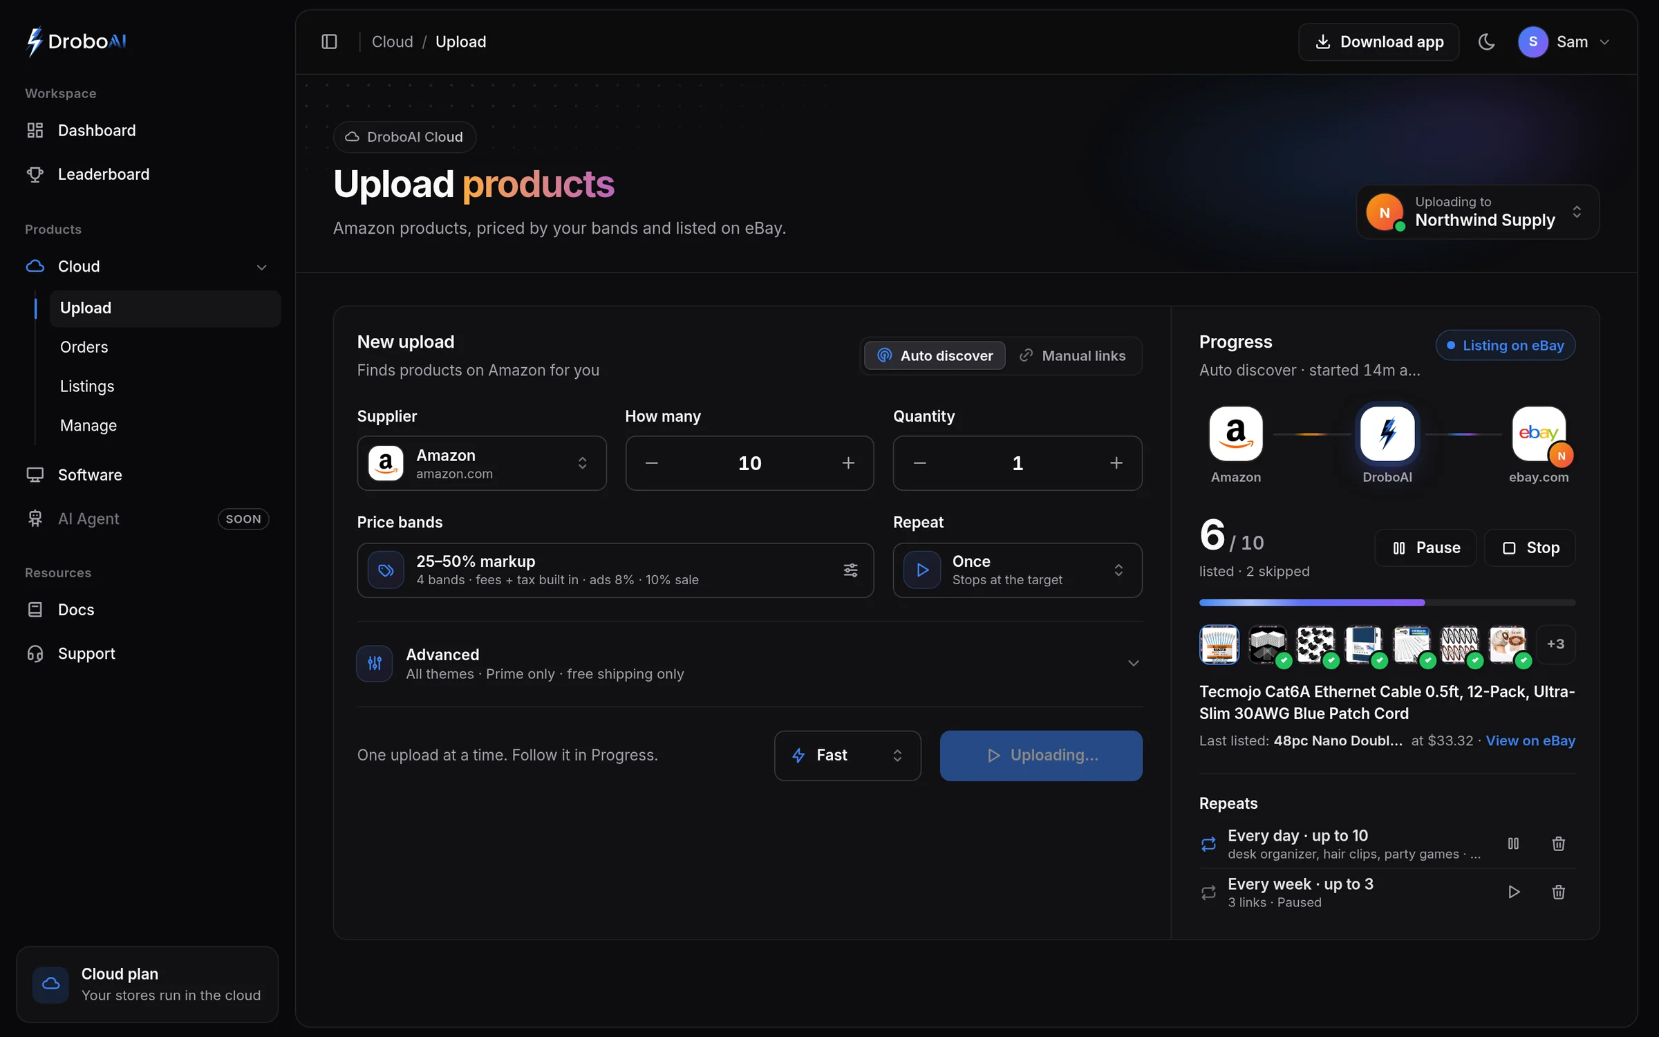This screenshot has width=1659, height=1037.
Task: Decrease How many with minus
Action: (651, 463)
